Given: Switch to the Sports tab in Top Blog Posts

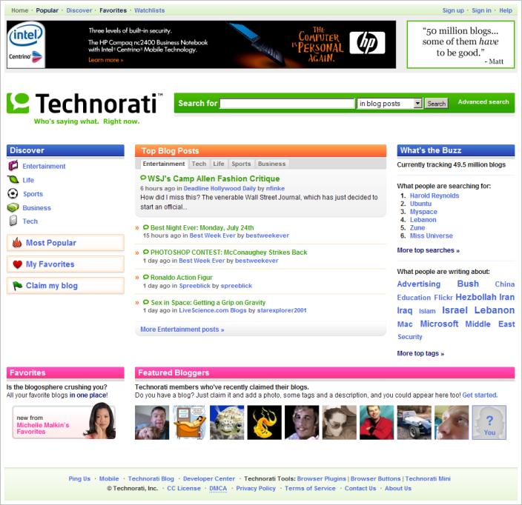Looking at the screenshot, I should [241, 164].
